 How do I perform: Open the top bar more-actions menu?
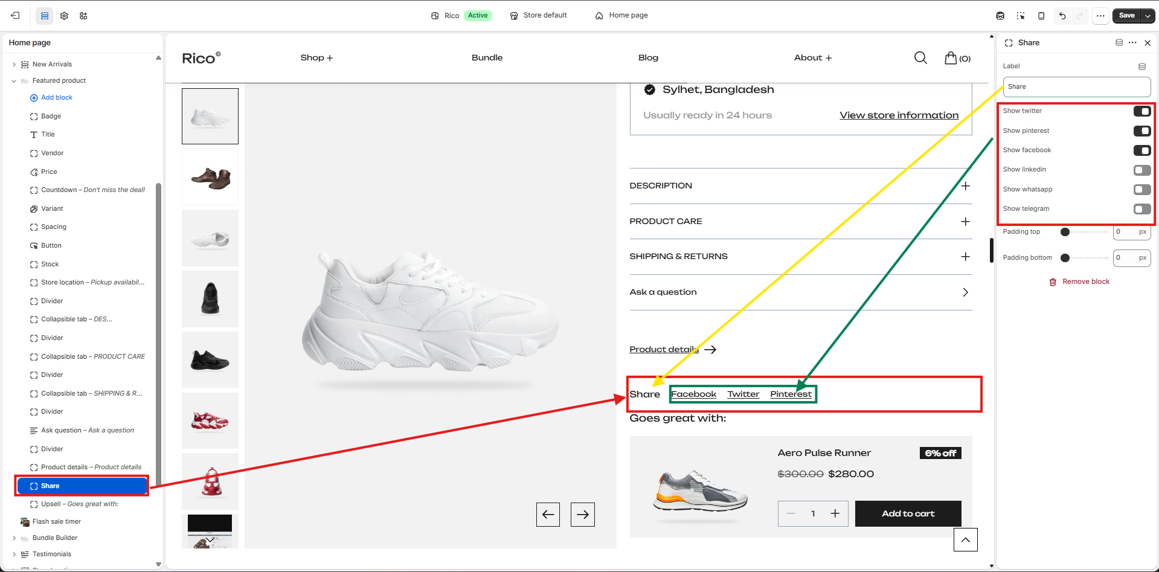coord(1100,16)
